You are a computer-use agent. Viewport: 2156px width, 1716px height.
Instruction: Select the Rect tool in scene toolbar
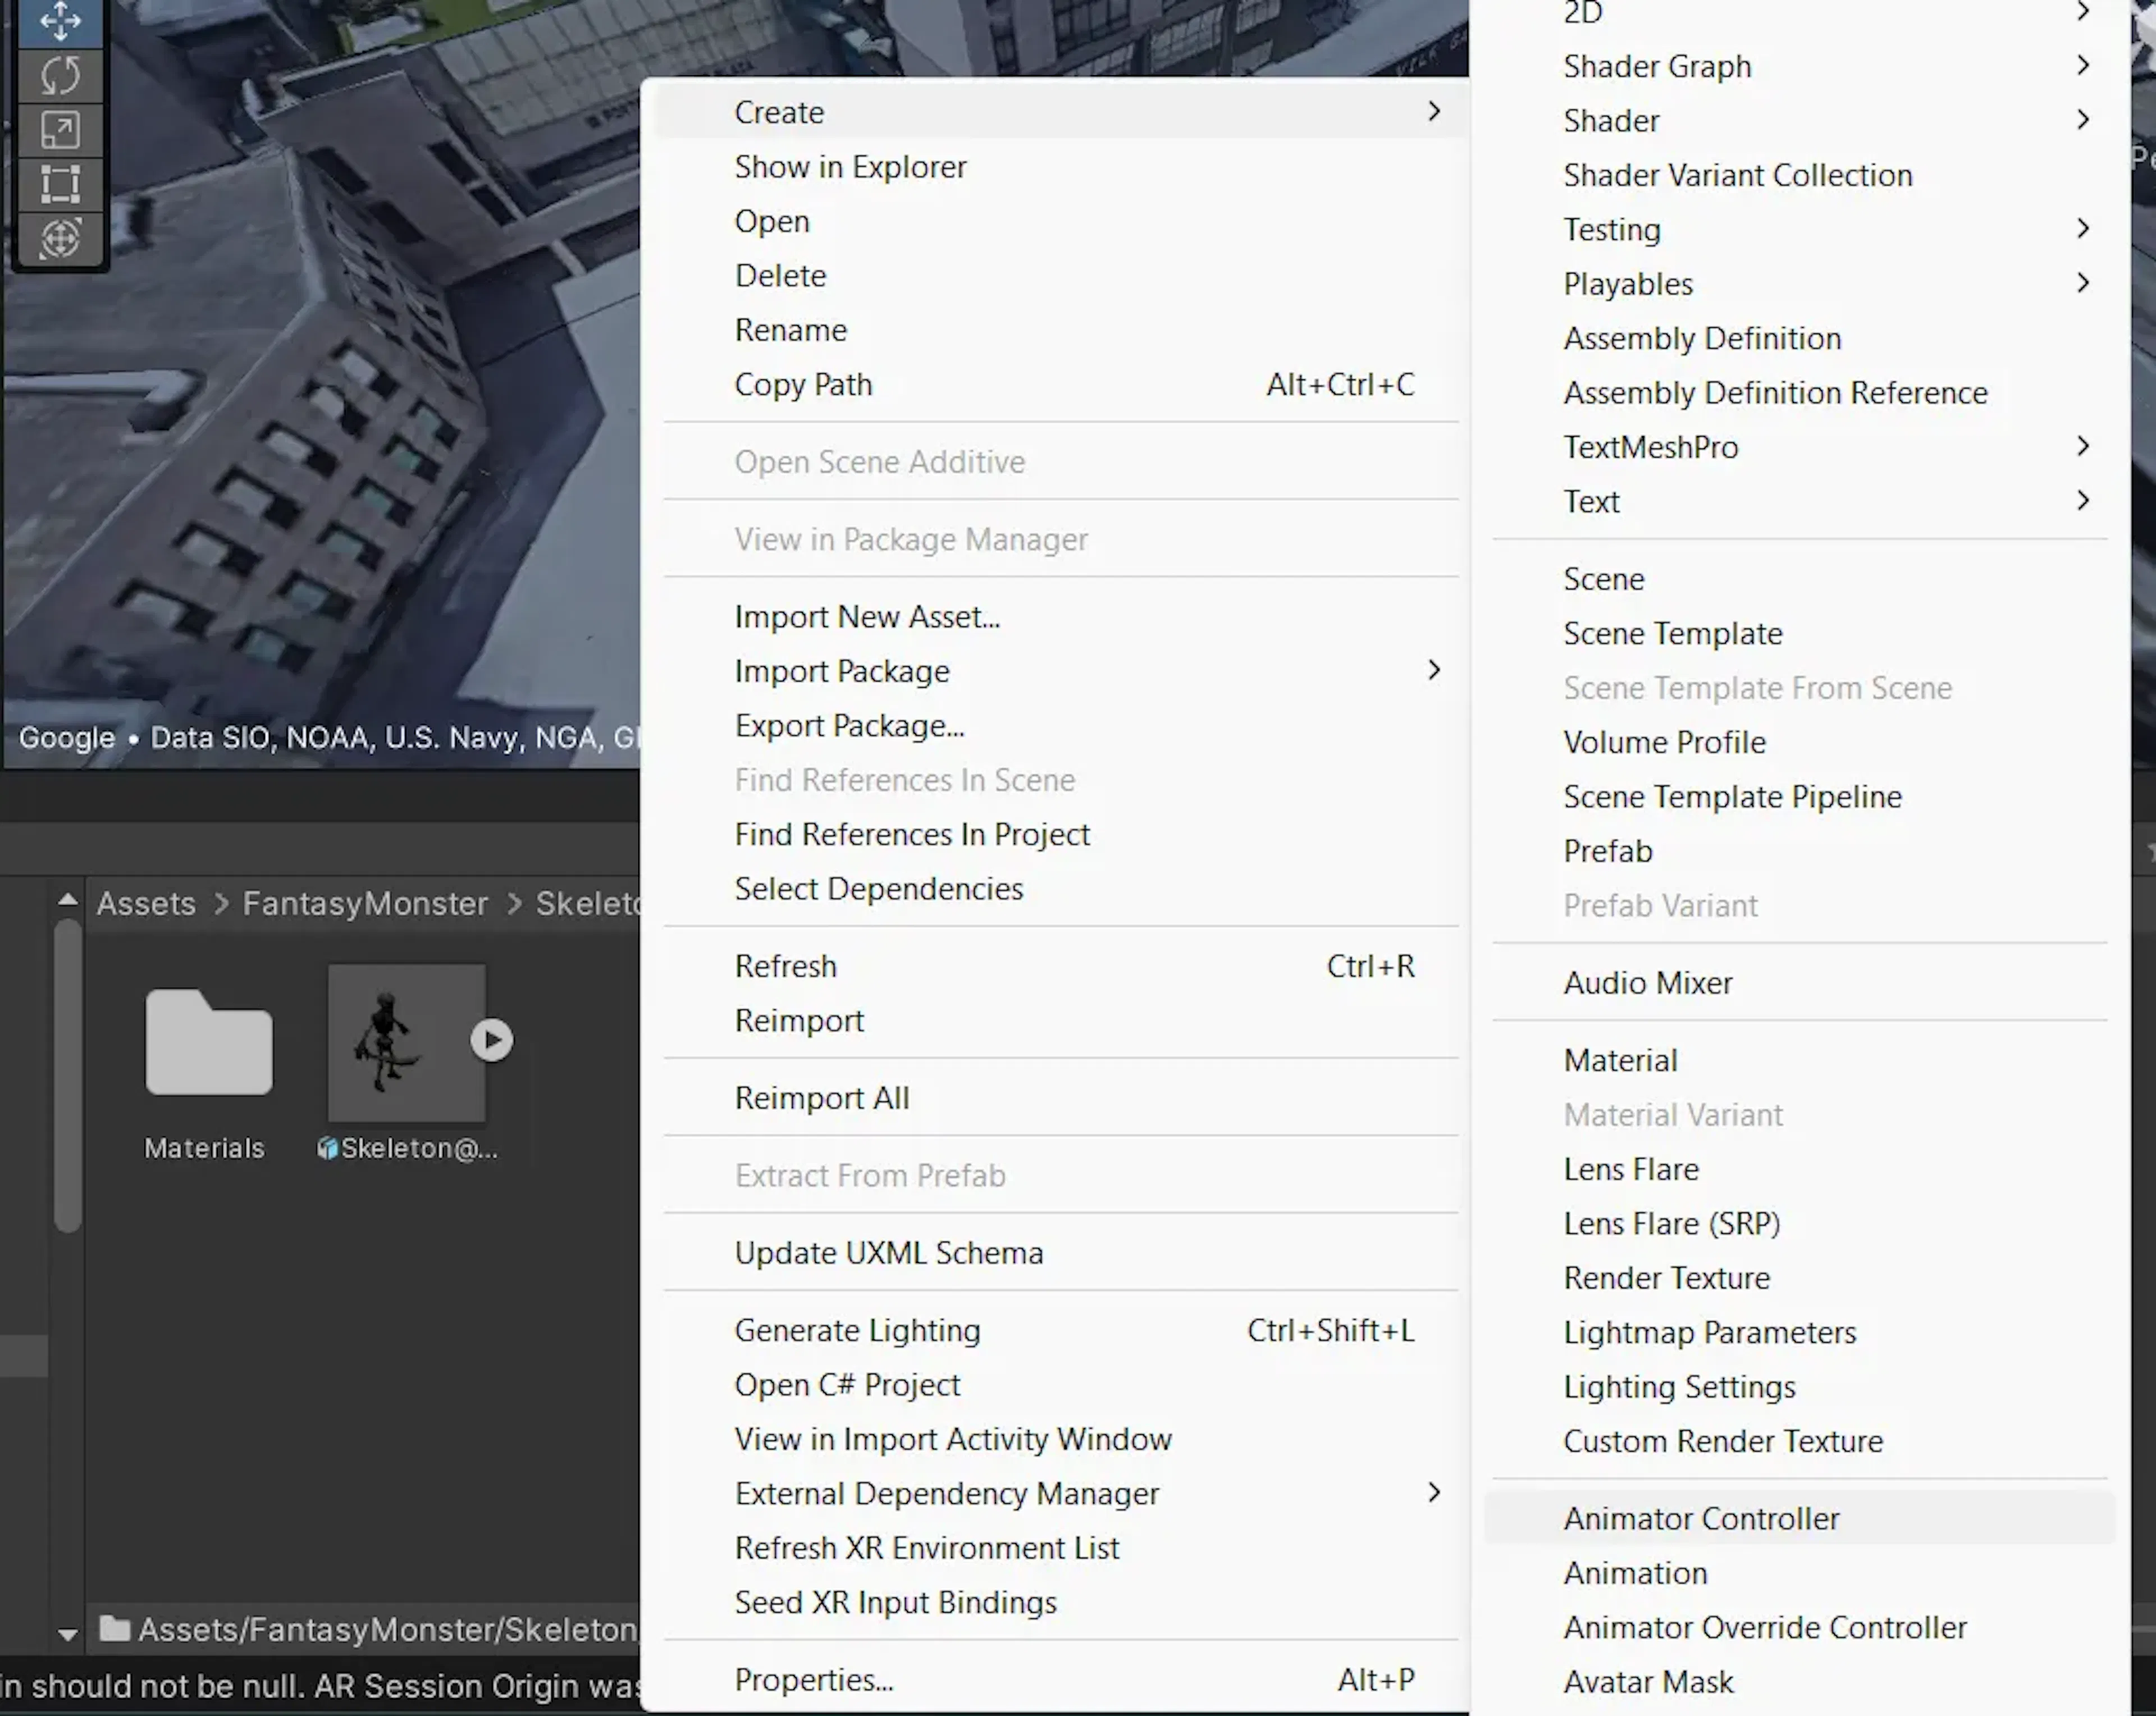60,184
